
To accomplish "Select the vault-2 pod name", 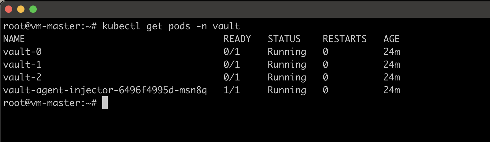I will [22, 77].
